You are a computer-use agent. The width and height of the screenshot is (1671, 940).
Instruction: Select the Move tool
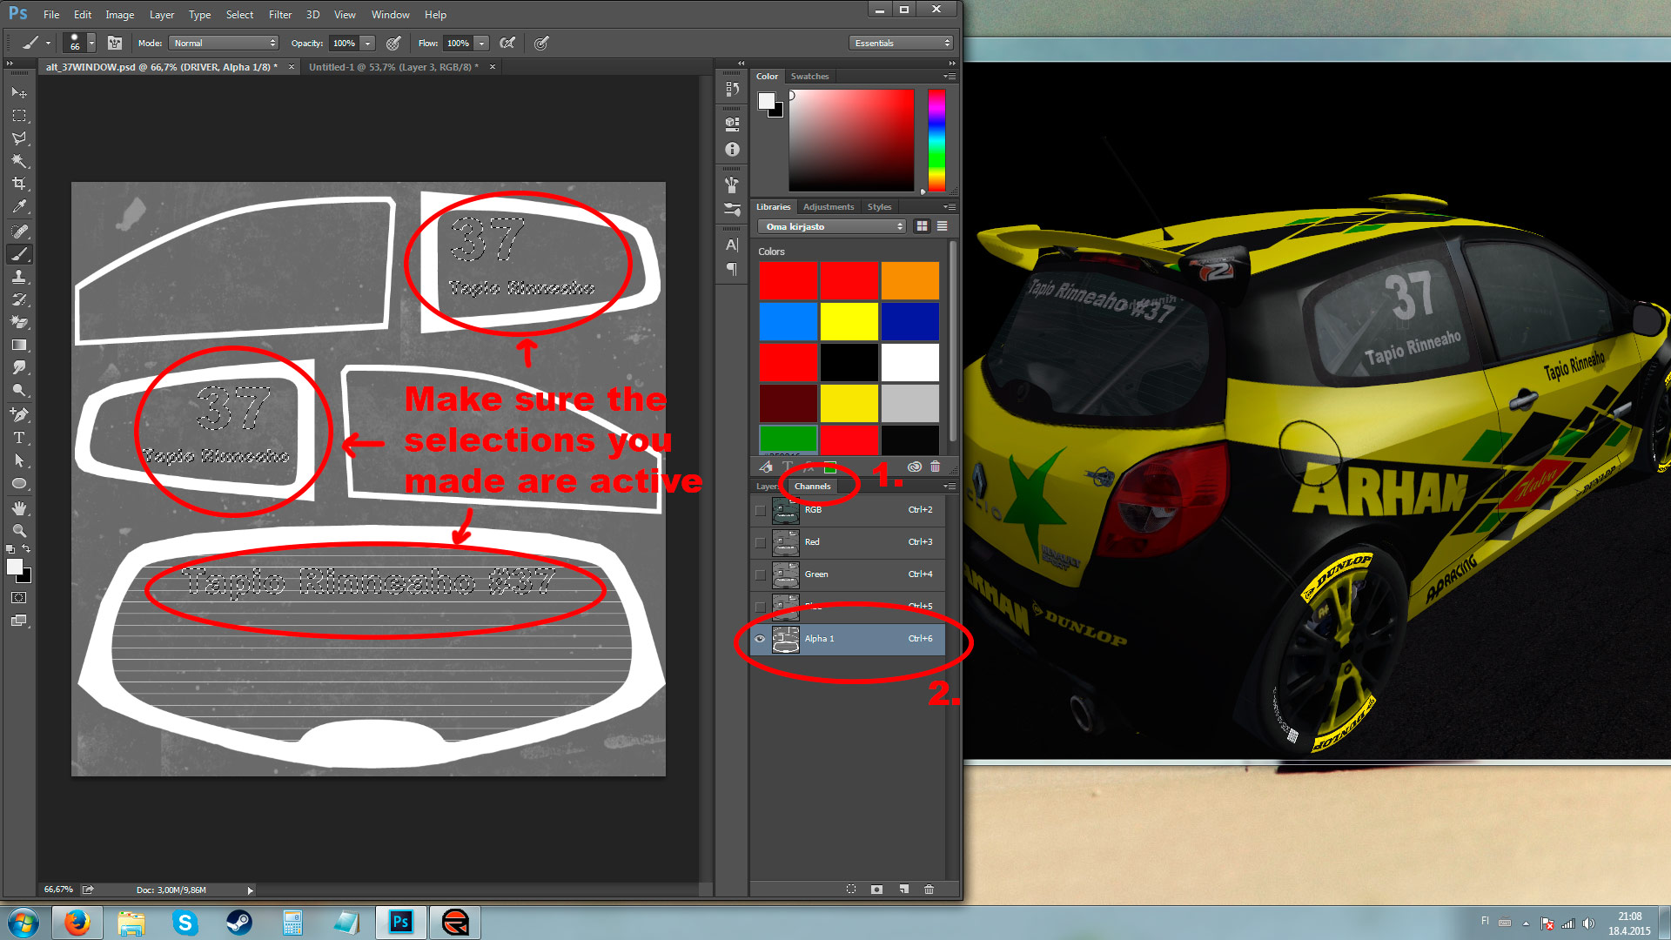pos(18,92)
